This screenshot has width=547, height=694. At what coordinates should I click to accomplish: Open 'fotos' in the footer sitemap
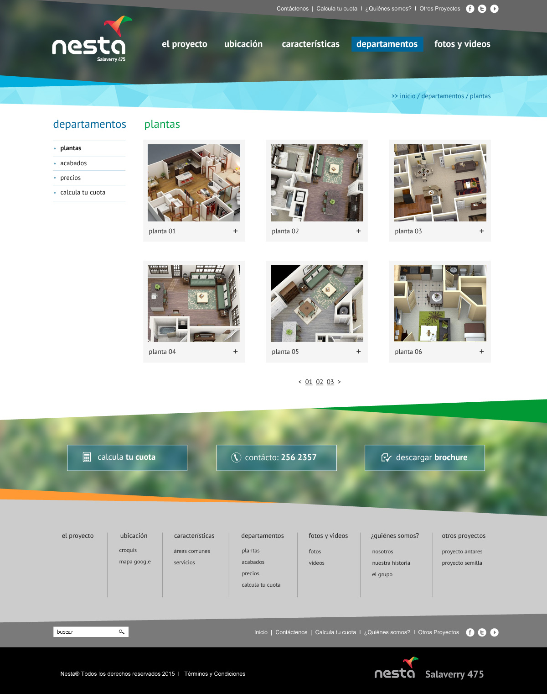[315, 552]
